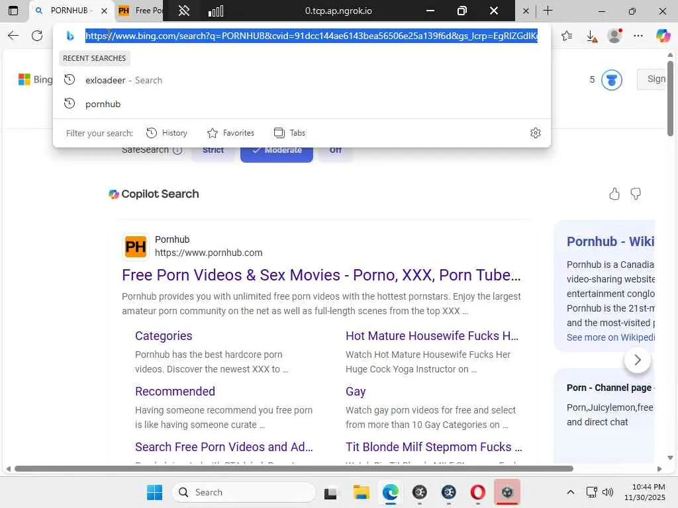The image size is (678, 508).
Task: Click the Bing logo in the address bar
Action: click(70, 36)
